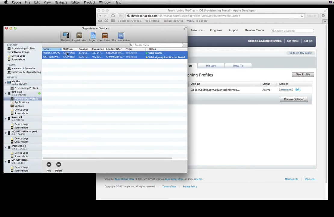
Task: Click the New Profile button
Action: coord(303,74)
